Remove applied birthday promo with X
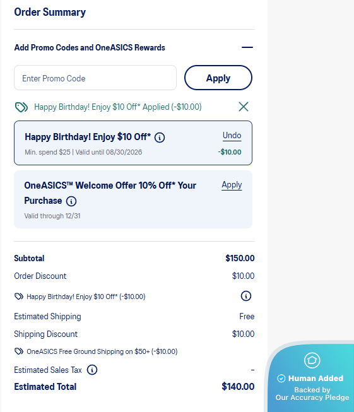 (244, 107)
